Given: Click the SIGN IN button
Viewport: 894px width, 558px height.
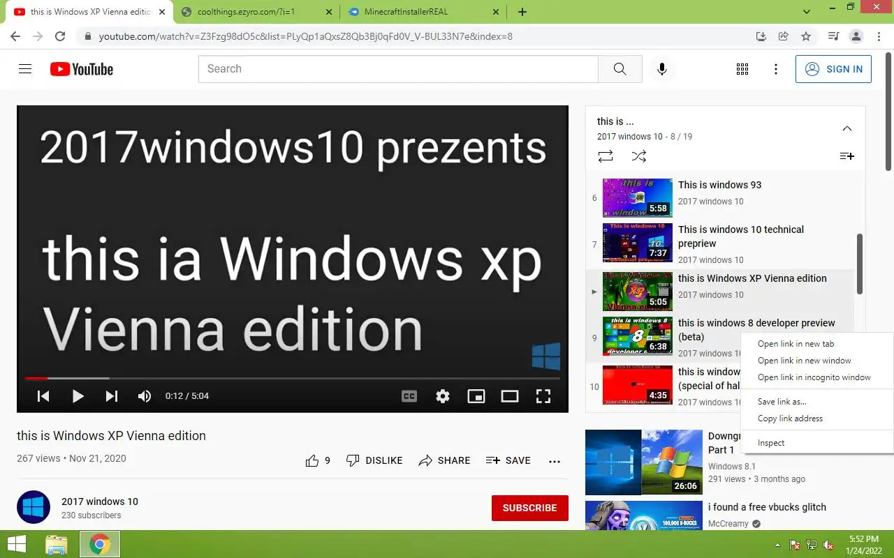Looking at the screenshot, I should point(833,69).
